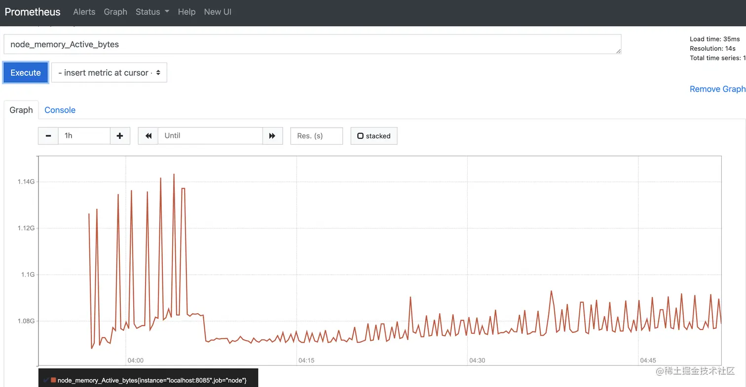The image size is (746, 387).
Task: Click the node_memory_Active_bytes legend label
Action: (152, 381)
